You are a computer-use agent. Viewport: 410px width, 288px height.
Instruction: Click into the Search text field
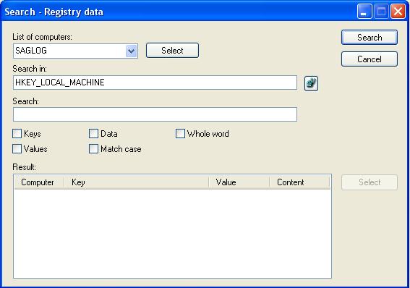click(155, 114)
